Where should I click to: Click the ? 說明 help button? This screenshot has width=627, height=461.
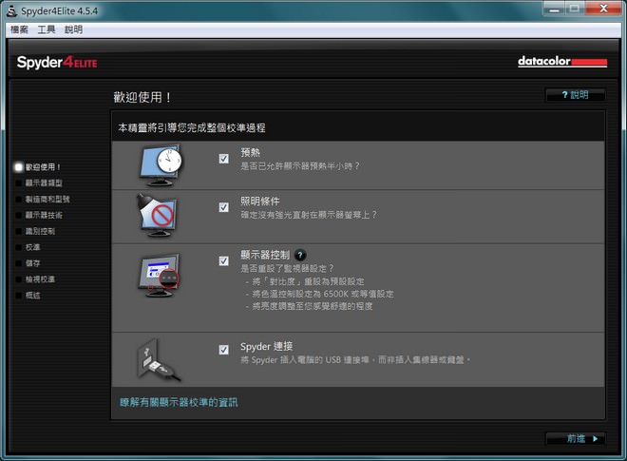[x=575, y=95]
